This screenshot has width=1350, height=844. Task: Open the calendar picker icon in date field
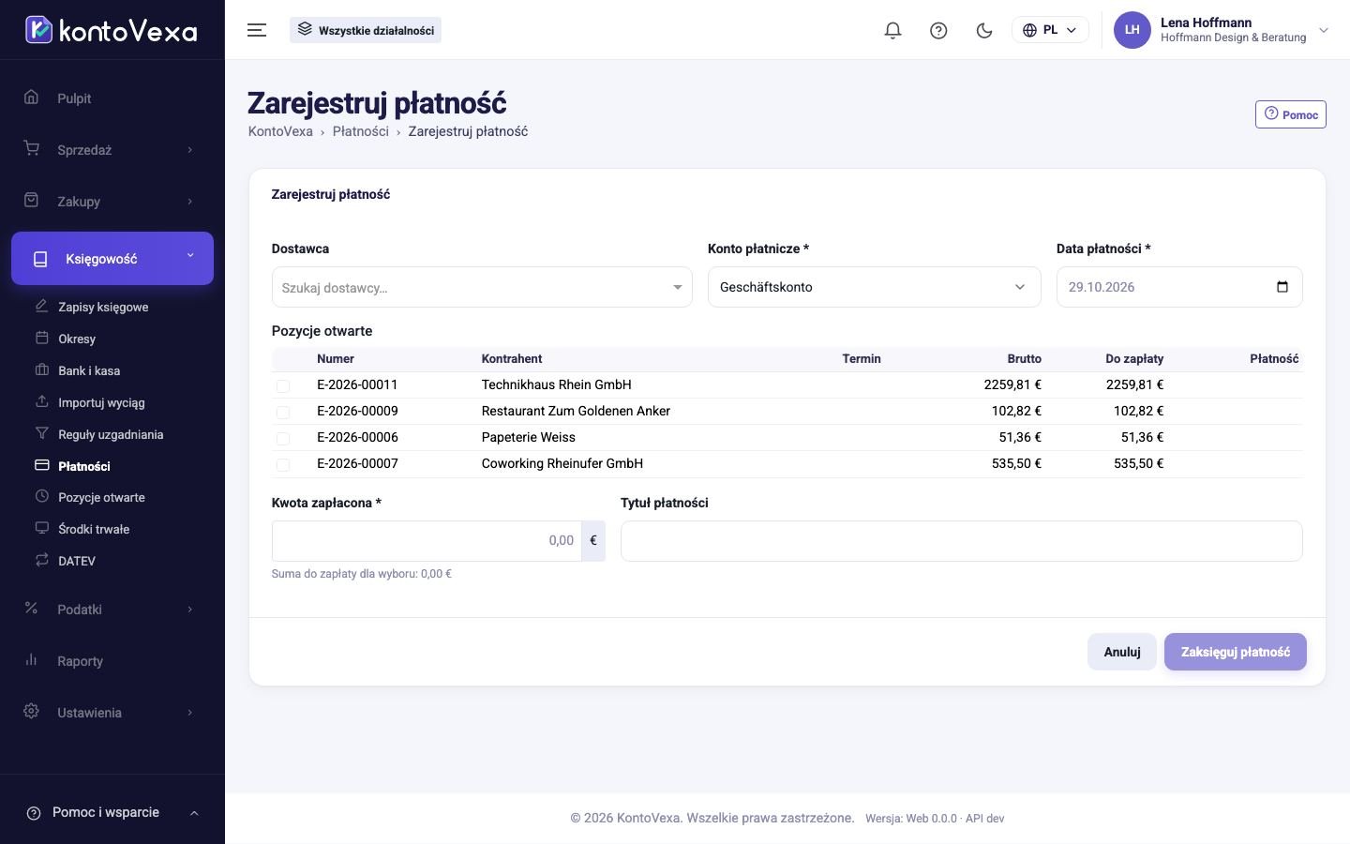pyautogui.click(x=1282, y=287)
